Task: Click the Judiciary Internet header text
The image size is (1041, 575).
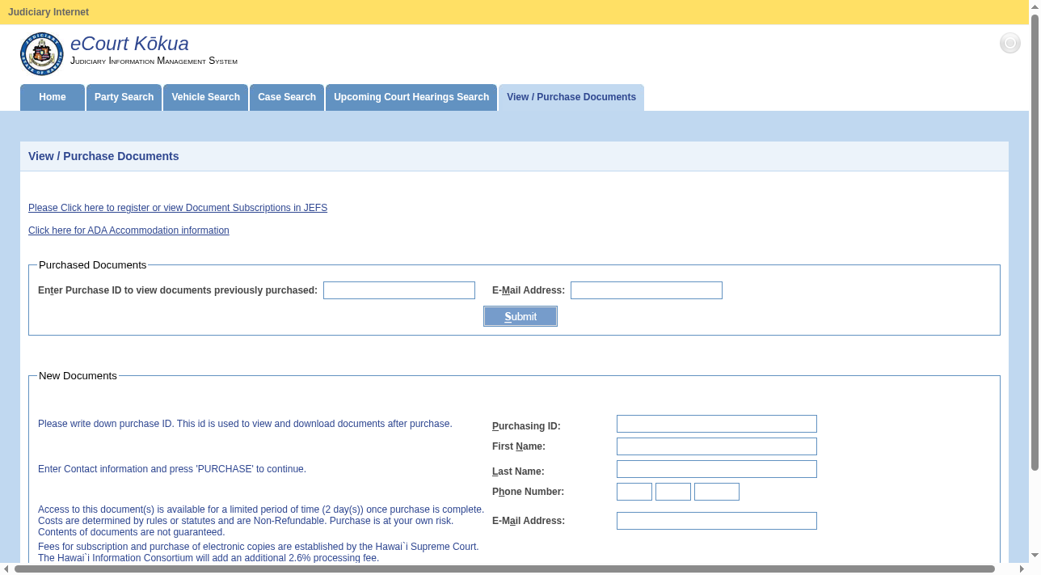Action: click(48, 12)
